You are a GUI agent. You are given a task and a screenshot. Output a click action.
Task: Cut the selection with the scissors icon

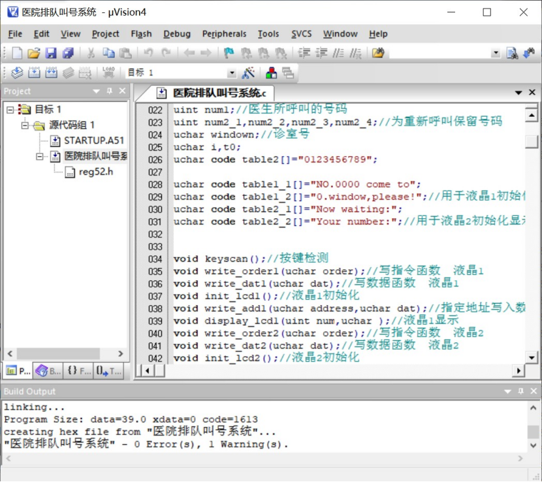pyautogui.click(x=91, y=53)
